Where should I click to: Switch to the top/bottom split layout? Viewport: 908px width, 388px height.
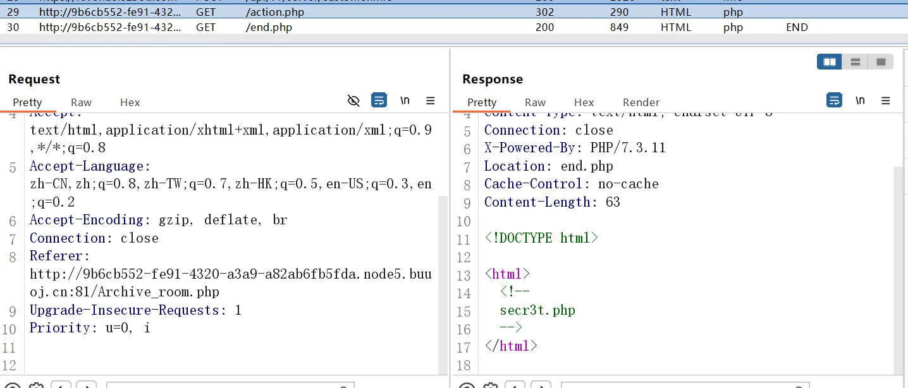855,62
